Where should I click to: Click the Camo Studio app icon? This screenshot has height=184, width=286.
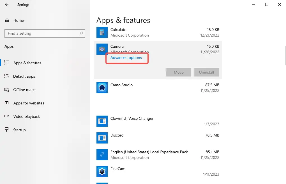[102, 88]
